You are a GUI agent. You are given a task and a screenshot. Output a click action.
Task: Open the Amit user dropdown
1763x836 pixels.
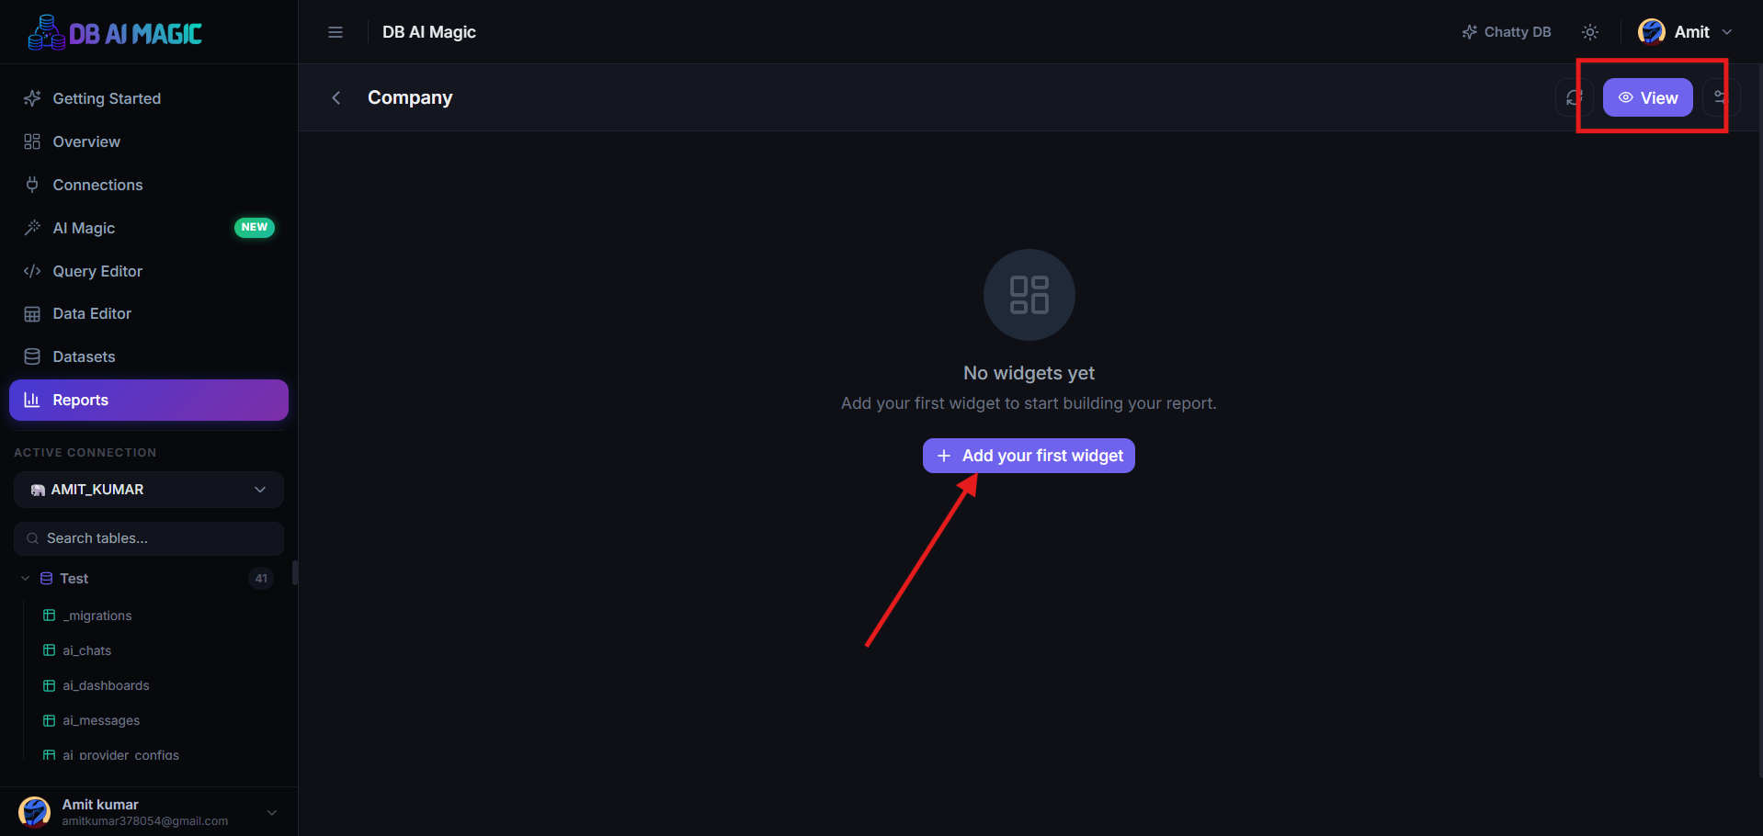pos(1686,32)
